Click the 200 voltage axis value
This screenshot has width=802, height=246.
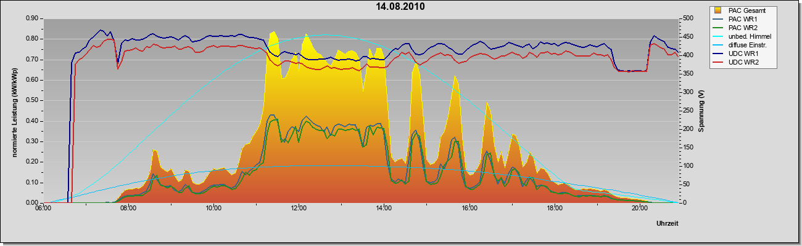pyautogui.click(x=687, y=129)
